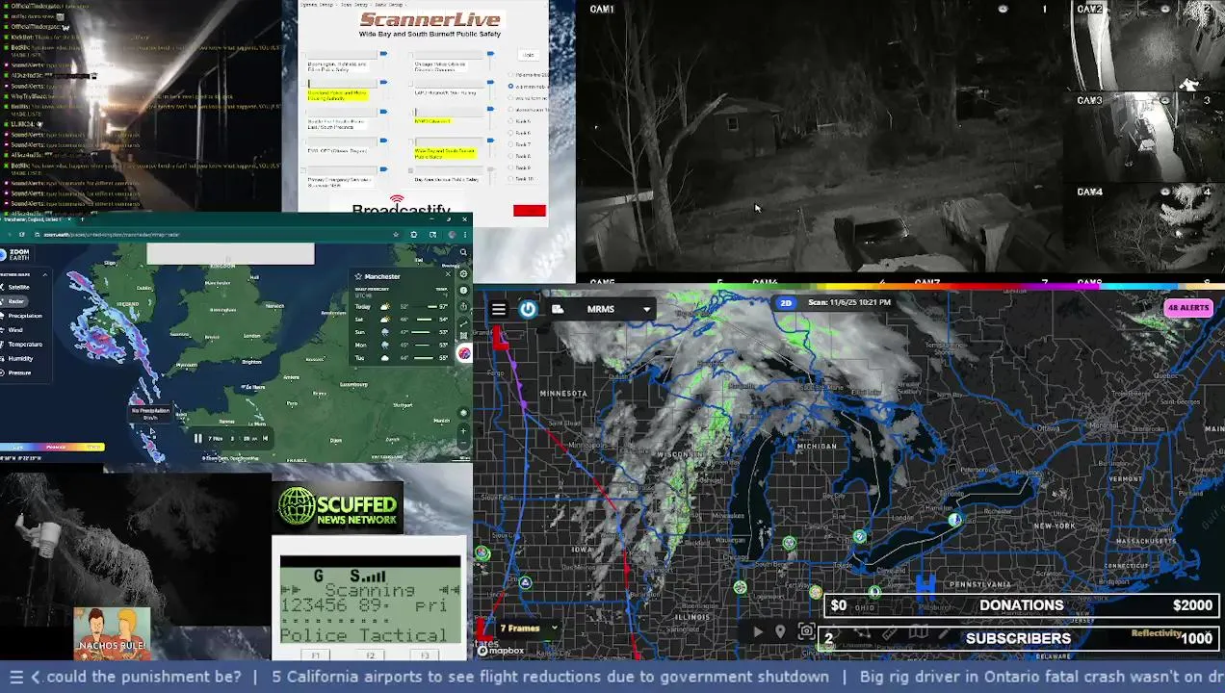This screenshot has width=1225, height=693.
Task: Click the Zoom Earth my-location icon
Action: pos(463,412)
